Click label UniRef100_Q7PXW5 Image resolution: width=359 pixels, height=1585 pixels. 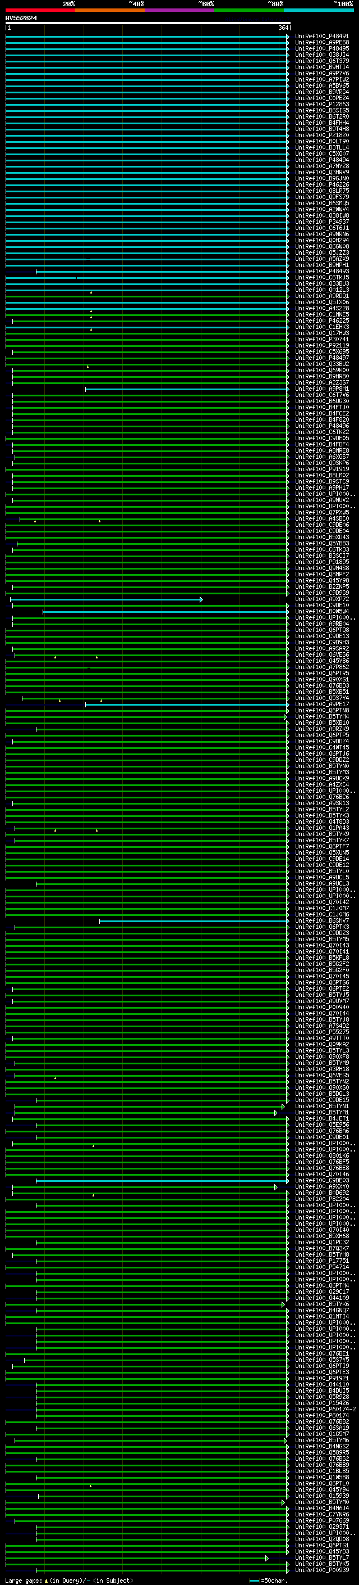(322, 513)
